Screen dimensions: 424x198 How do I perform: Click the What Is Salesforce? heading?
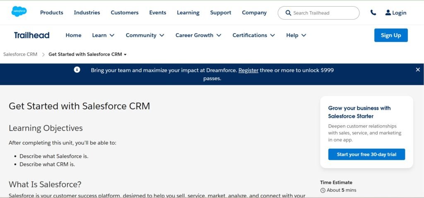tap(45, 184)
